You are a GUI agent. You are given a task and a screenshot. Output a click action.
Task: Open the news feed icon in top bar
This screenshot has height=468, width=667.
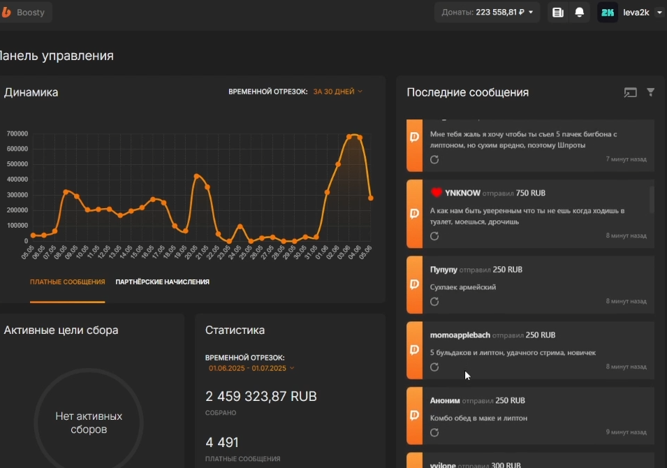[x=557, y=13]
